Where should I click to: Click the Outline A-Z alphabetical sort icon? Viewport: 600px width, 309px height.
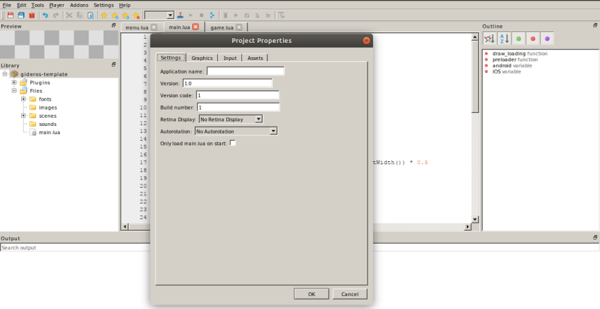(504, 39)
